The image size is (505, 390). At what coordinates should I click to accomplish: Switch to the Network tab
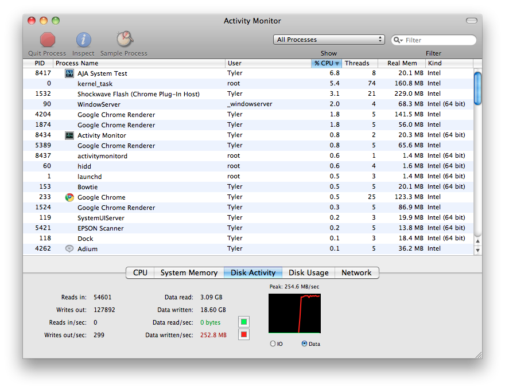point(356,272)
